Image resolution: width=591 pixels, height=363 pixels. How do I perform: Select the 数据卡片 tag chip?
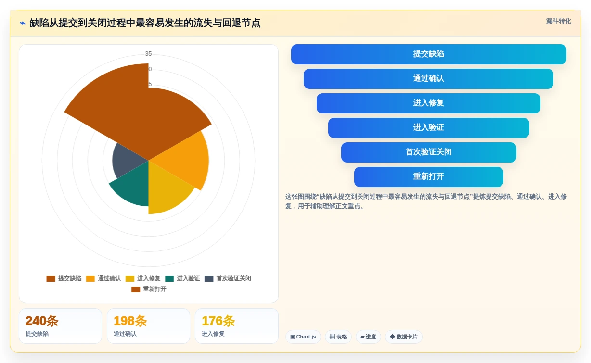point(404,337)
